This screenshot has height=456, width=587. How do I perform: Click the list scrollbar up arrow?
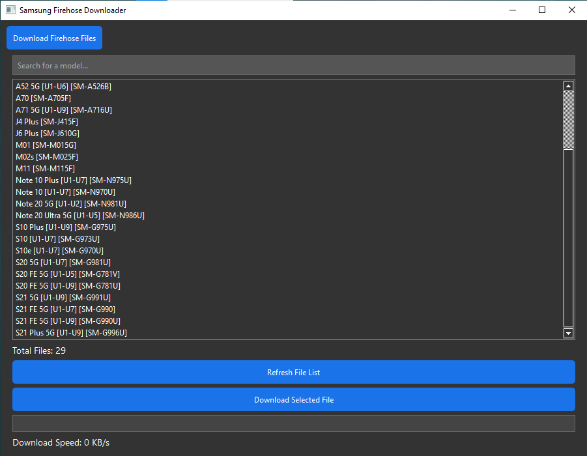[568, 86]
